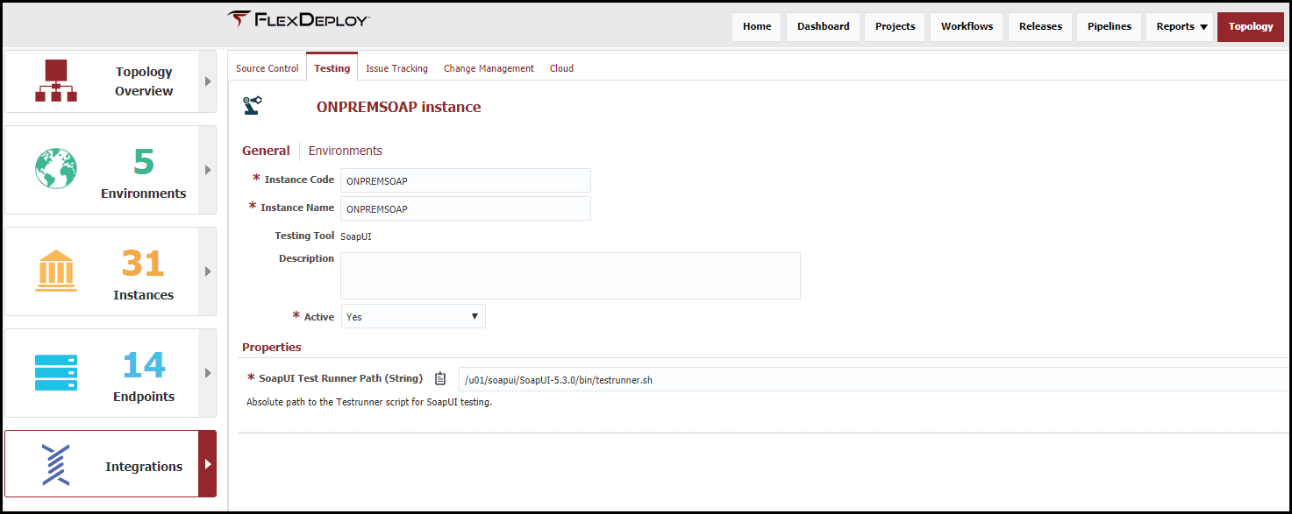This screenshot has width=1292, height=514.
Task: Open the Active Yes dropdown
Action: point(413,316)
